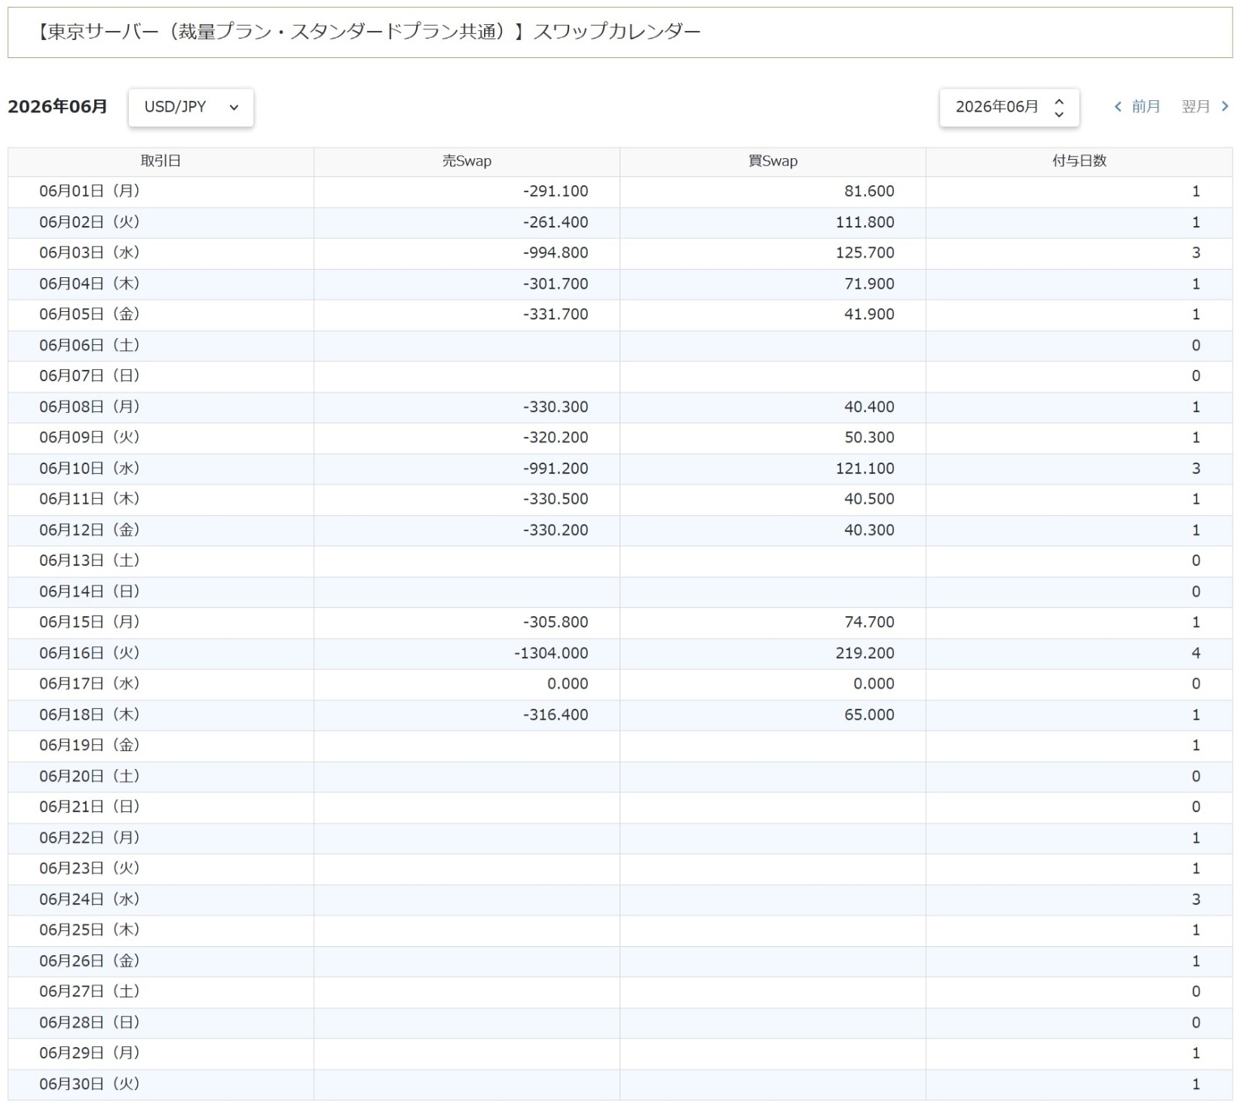Go to next month via 翌月 link

click(1205, 106)
